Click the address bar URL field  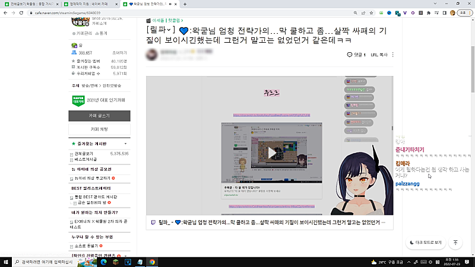[x=191, y=13]
